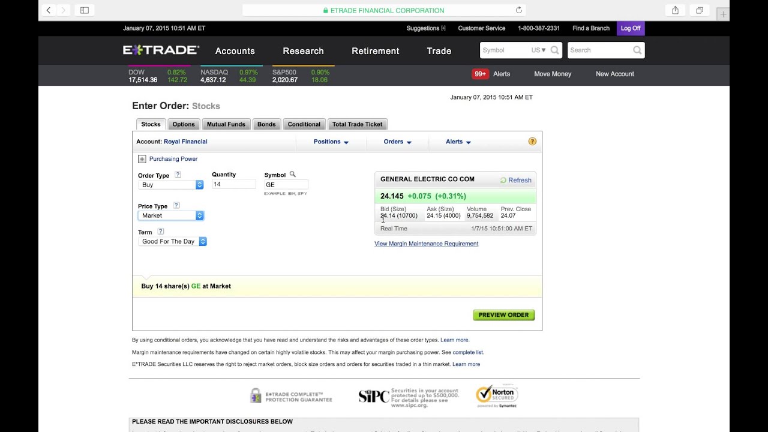Open the Research menu
This screenshot has width=768, height=432.
[303, 51]
